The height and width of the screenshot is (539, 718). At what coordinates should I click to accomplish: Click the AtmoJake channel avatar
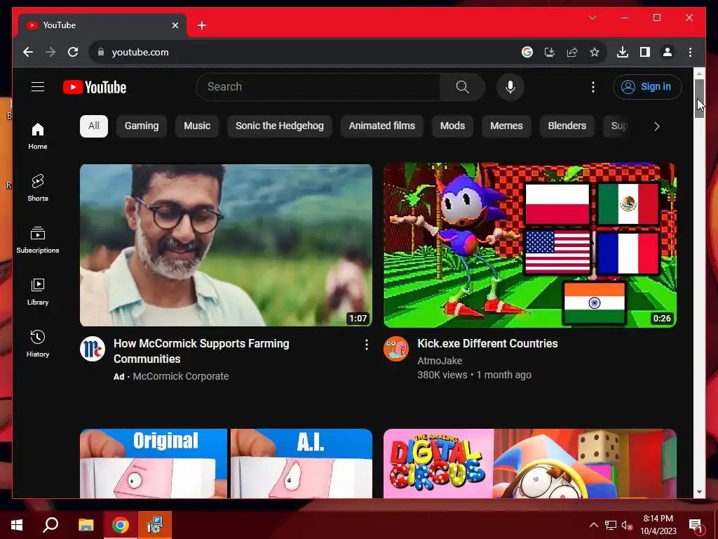(396, 349)
